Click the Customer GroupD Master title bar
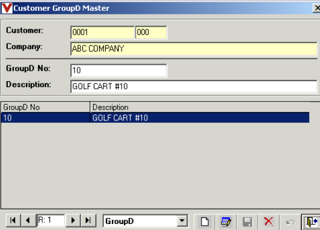 (160, 8)
